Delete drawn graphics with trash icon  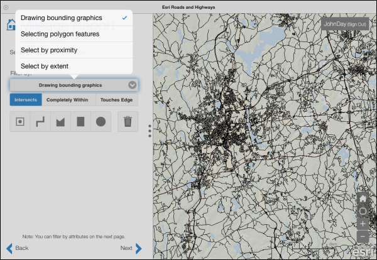pyautogui.click(x=128, y=122)
